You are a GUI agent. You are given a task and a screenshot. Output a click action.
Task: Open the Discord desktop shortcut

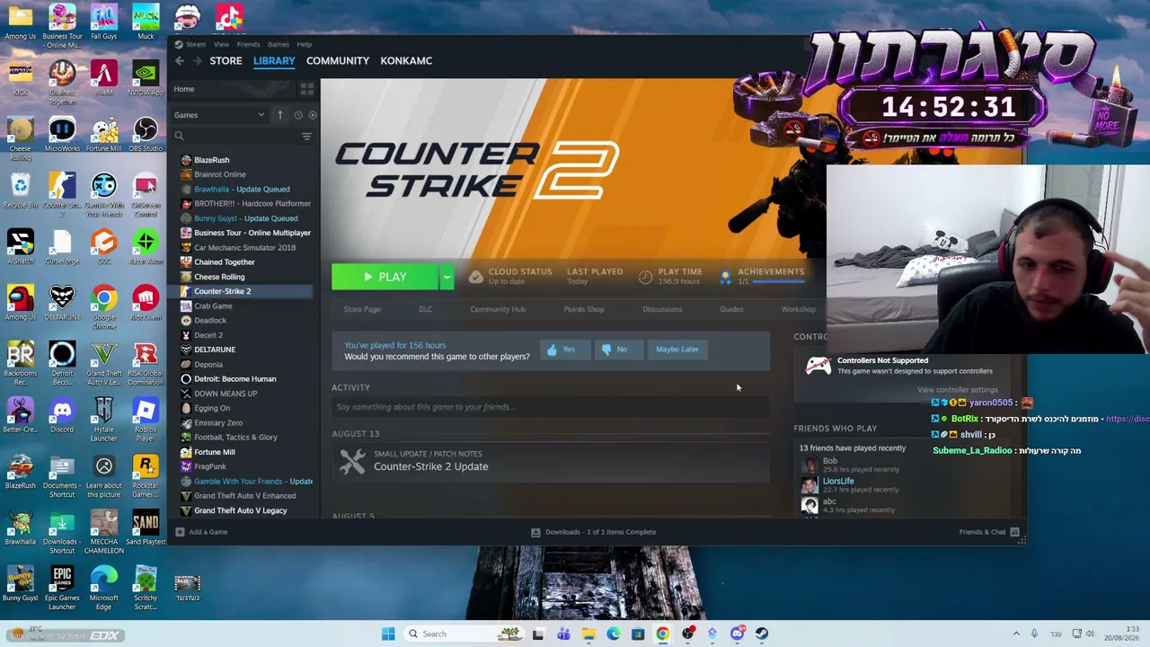pos(62,416)
